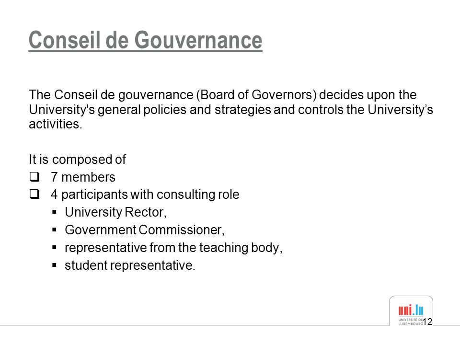460x345 pixels.
Task: Click the Conseil de Gouvernance title
Action: [146, 40]
